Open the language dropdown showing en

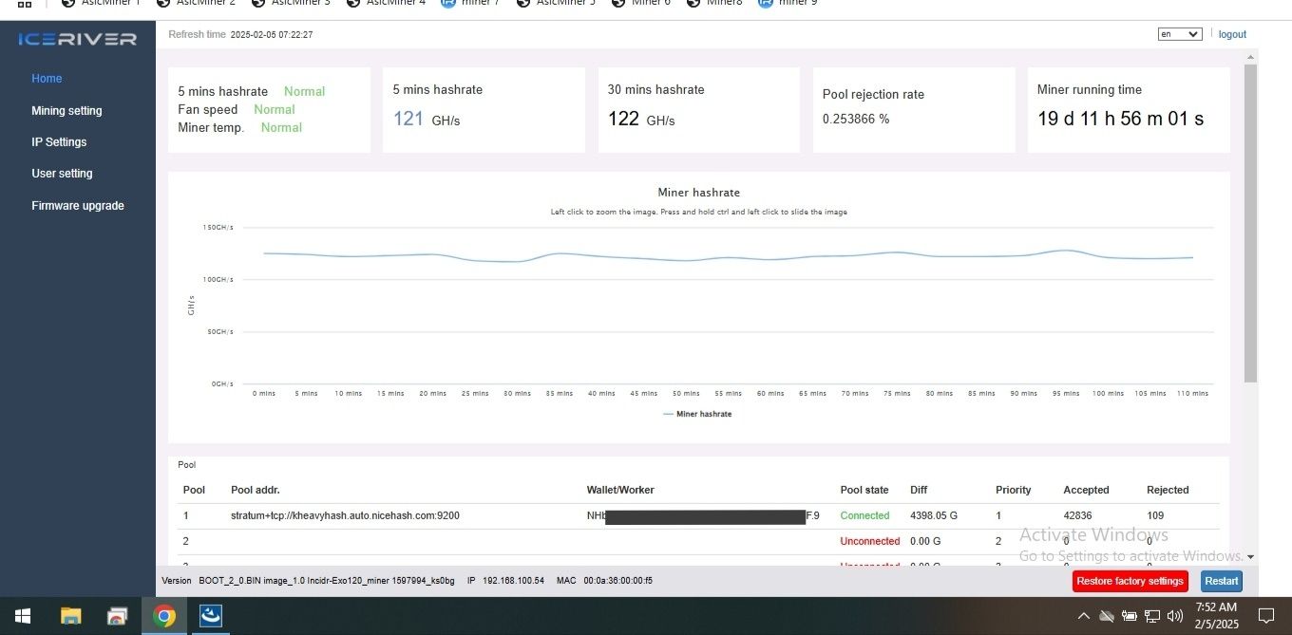pos(1180,34)
